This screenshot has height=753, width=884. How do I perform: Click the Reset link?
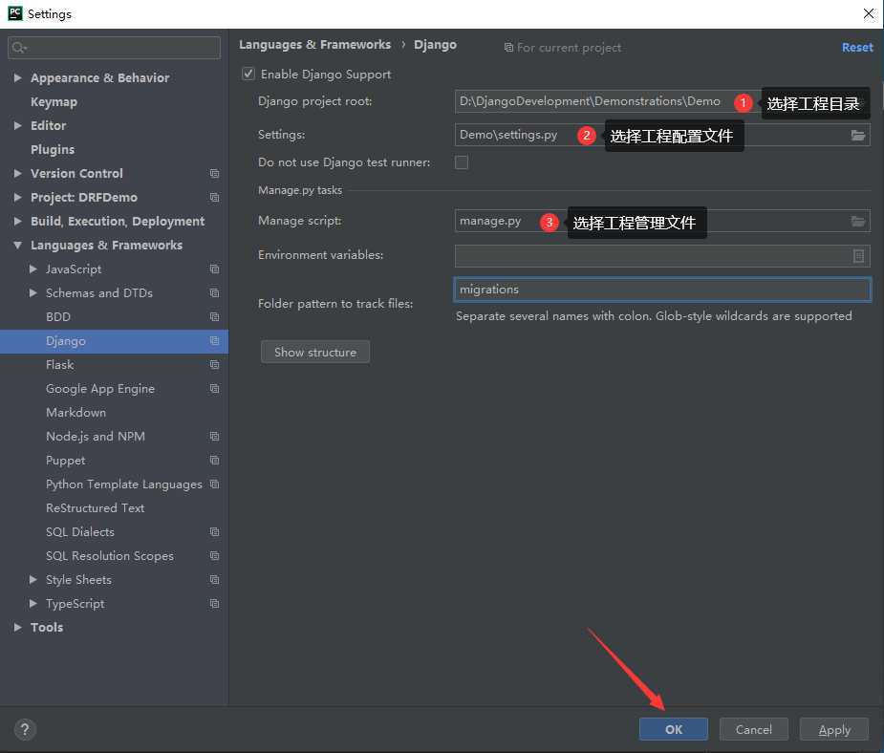(x=857, y=48)
